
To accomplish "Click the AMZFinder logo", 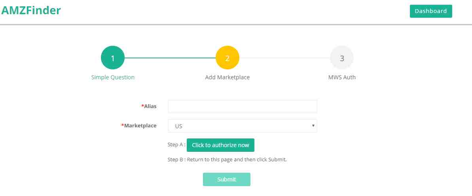I will point(31,11).
